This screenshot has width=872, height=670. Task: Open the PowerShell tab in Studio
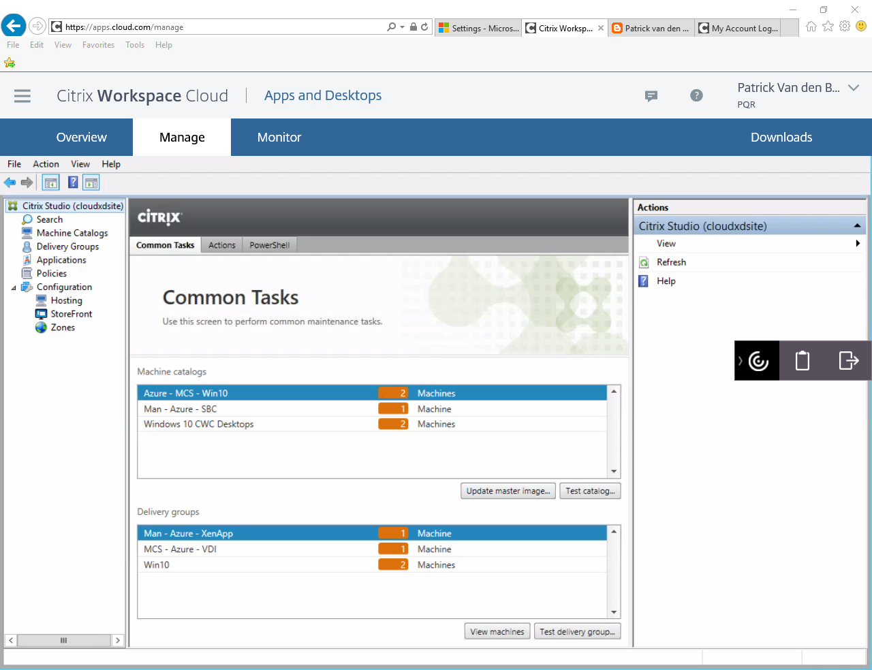point(270,245)
